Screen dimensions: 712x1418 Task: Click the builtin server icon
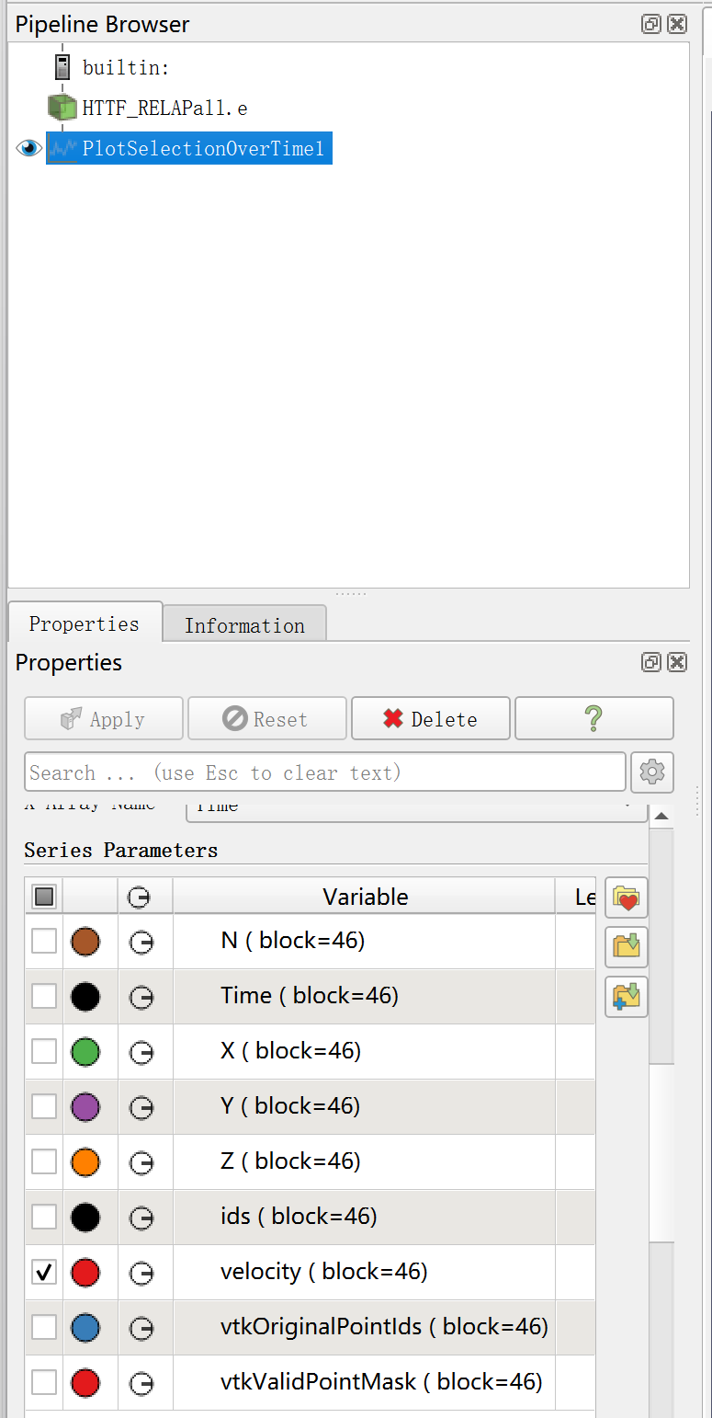[62, 67]
